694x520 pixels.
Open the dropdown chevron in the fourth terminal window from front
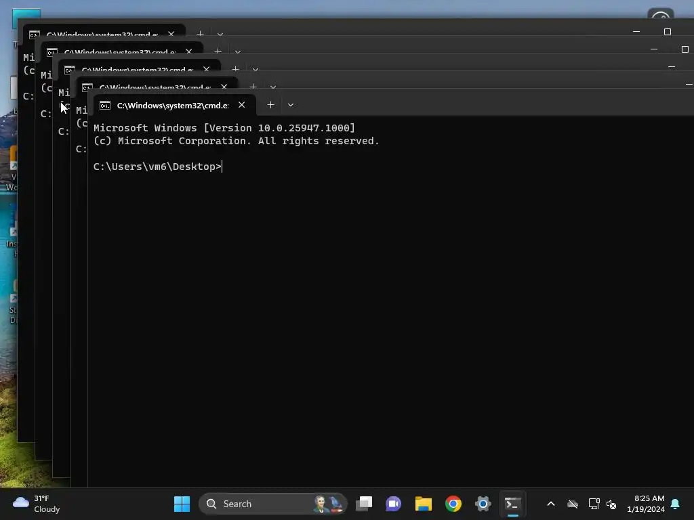click(238, 51)
